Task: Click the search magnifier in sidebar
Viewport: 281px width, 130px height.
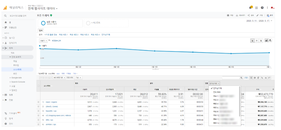Action: [5, 16]
